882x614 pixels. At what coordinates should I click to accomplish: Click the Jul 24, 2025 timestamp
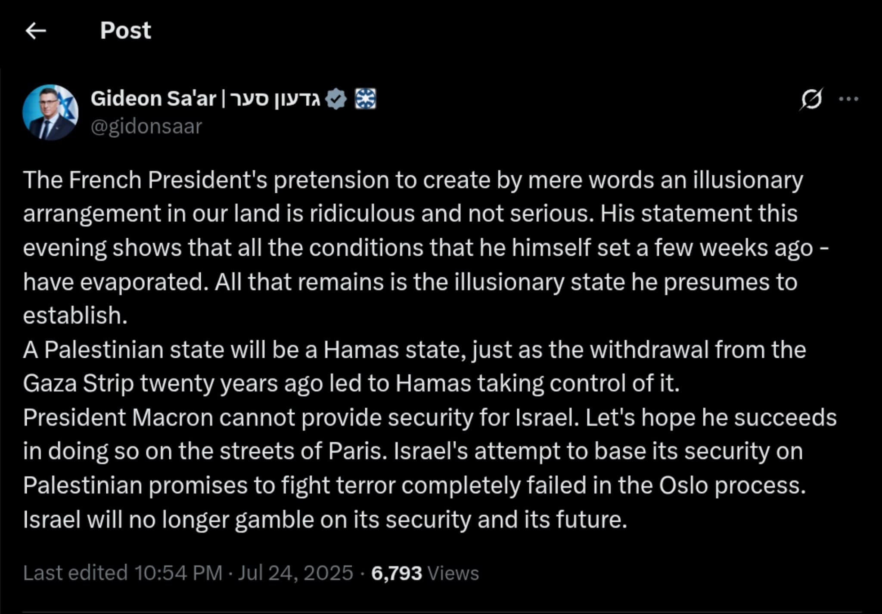pos(296,572)
